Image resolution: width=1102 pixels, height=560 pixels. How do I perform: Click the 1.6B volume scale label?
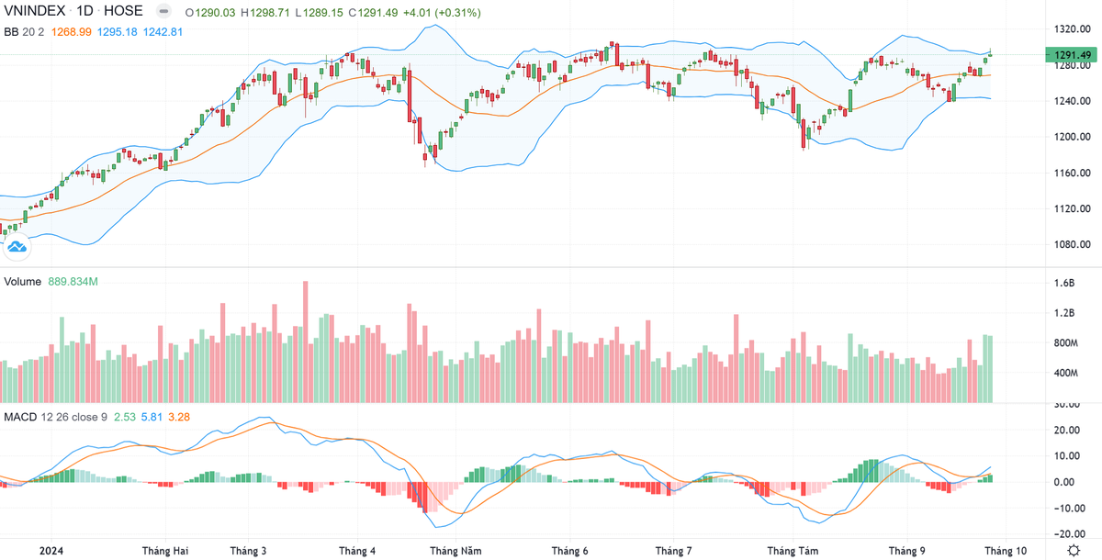coord(1063,284)
